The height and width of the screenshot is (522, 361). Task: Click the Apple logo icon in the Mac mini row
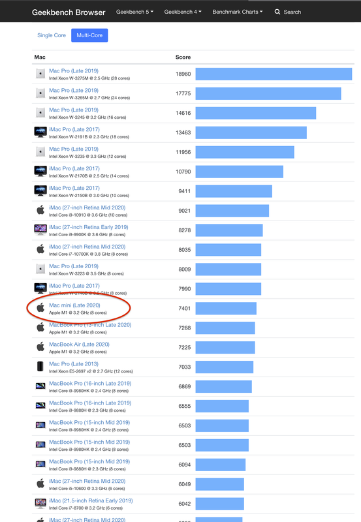(40, 307)
